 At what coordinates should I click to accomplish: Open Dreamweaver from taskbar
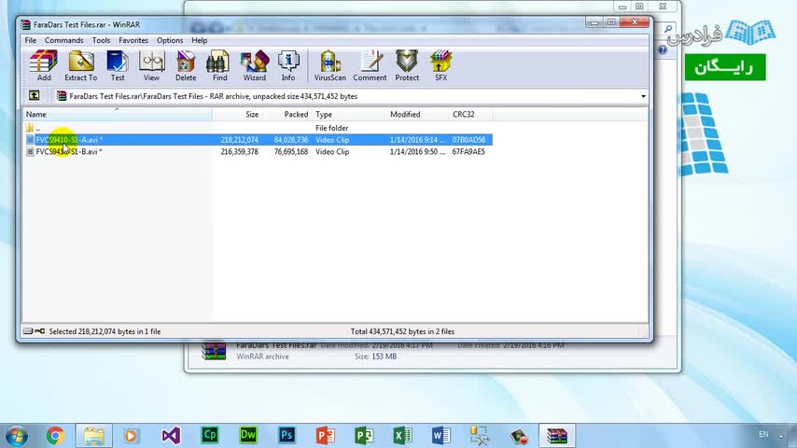[248, 435]
